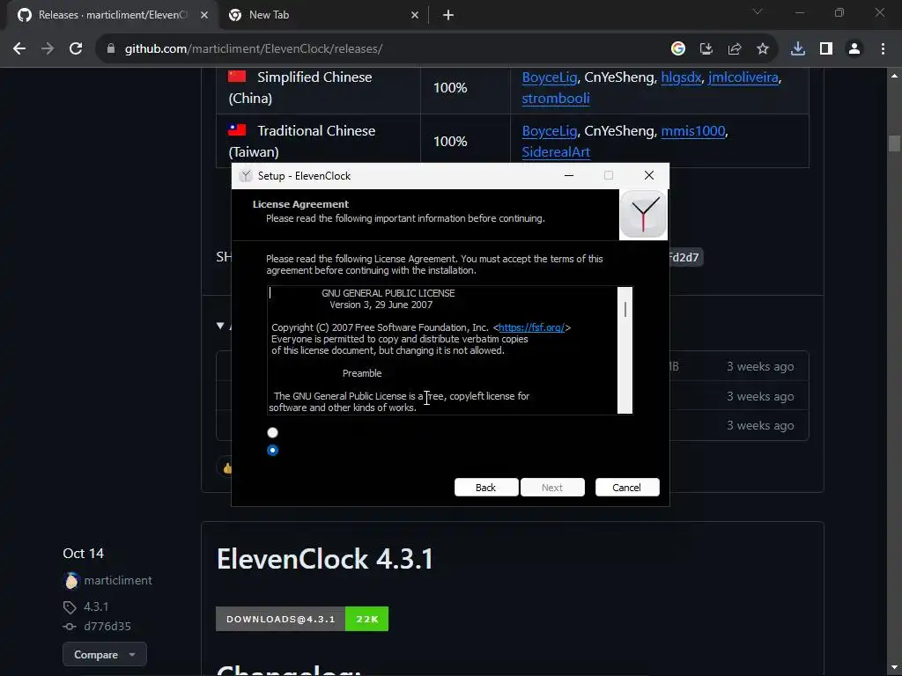The image size is (902, 676).
Task: Click the tag icon beside 4.3.1
Action: tap(70, 607)
